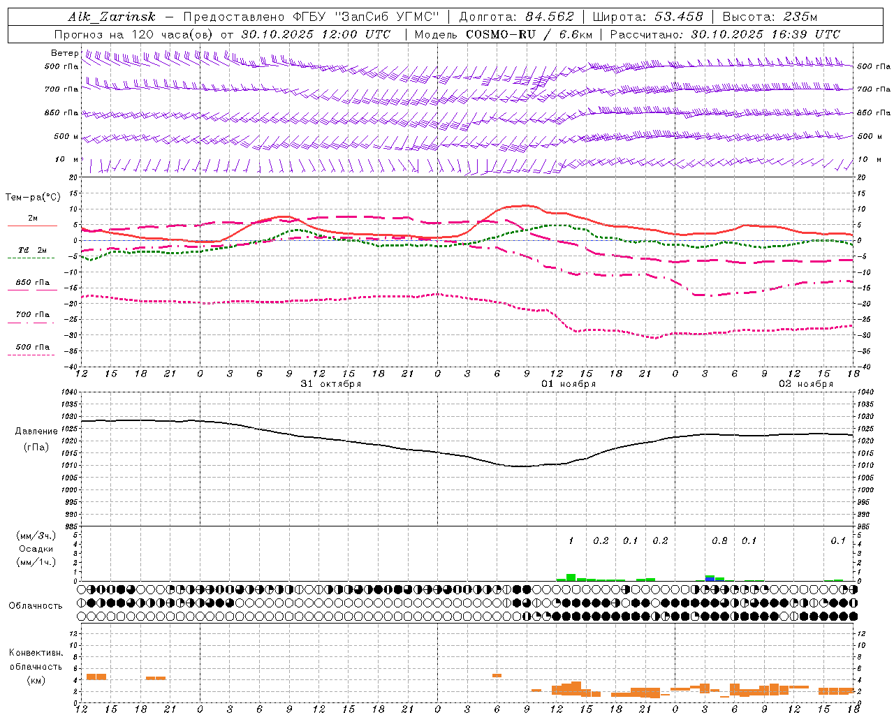The width and height of the screenshot is (894, 715).
Task: Click the '1040' value on left pressure axis
Action: (x=68, y=392)
